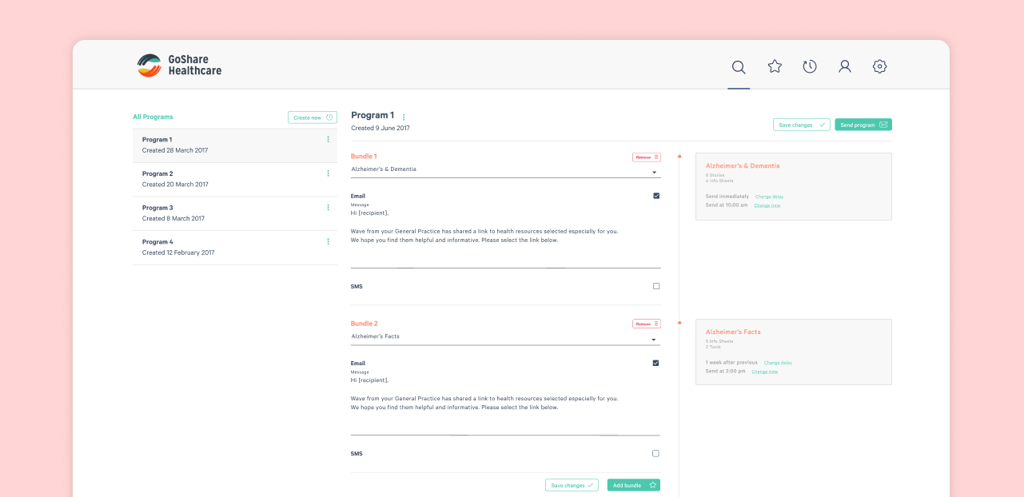Open favorites via the star icon
This screenshot has height=497, width=1024.
775,66
